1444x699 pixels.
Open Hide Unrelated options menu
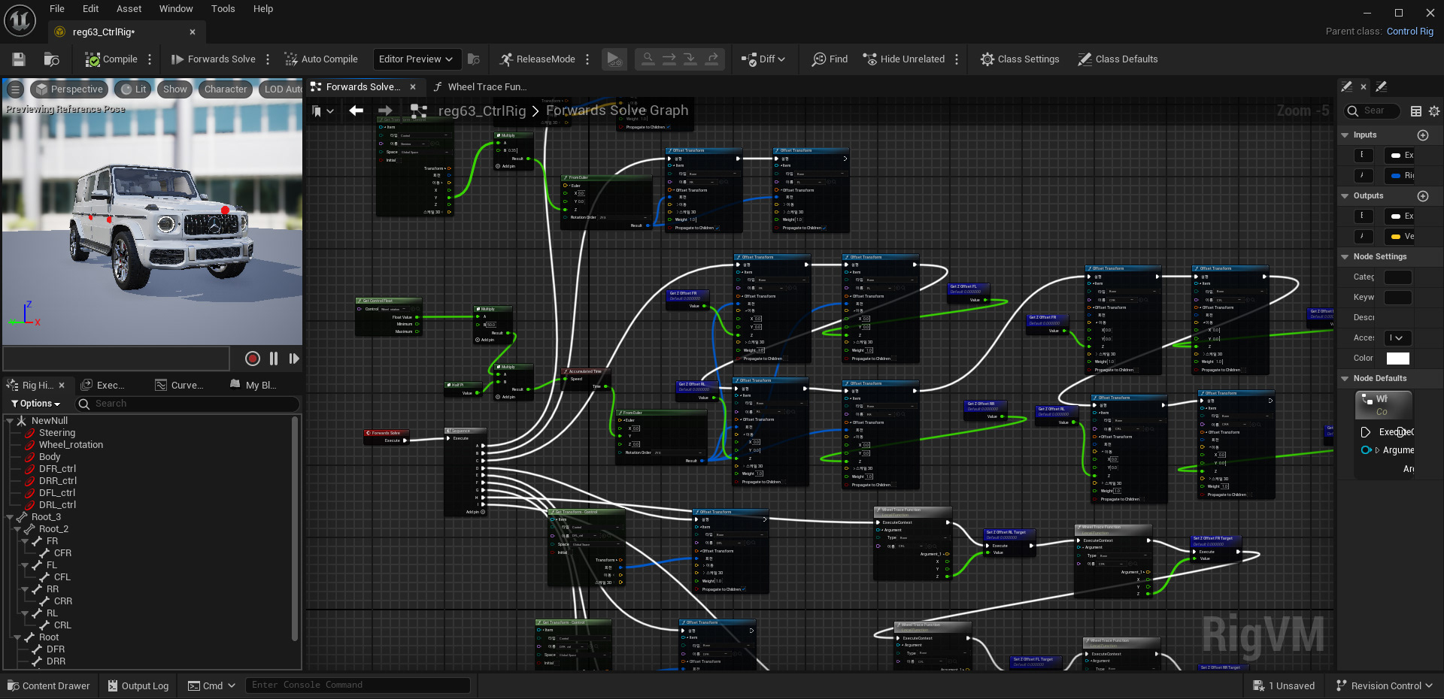click(957, 59)
